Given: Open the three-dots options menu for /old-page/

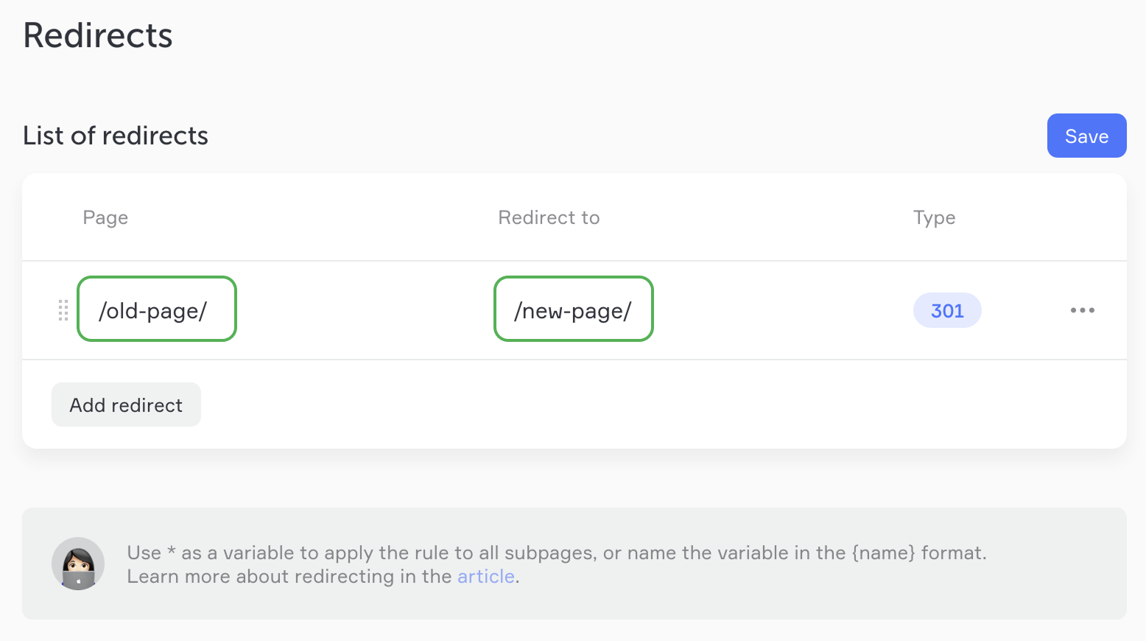Looking at the screenshot, I should coord(1082,310).
